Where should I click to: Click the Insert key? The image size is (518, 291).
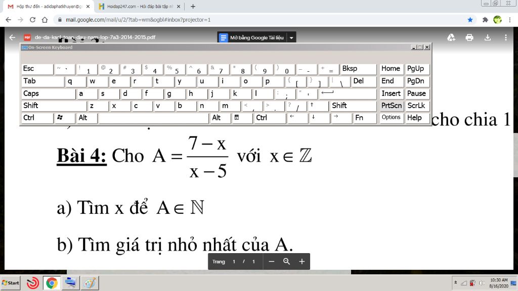(x=392, y=93)
